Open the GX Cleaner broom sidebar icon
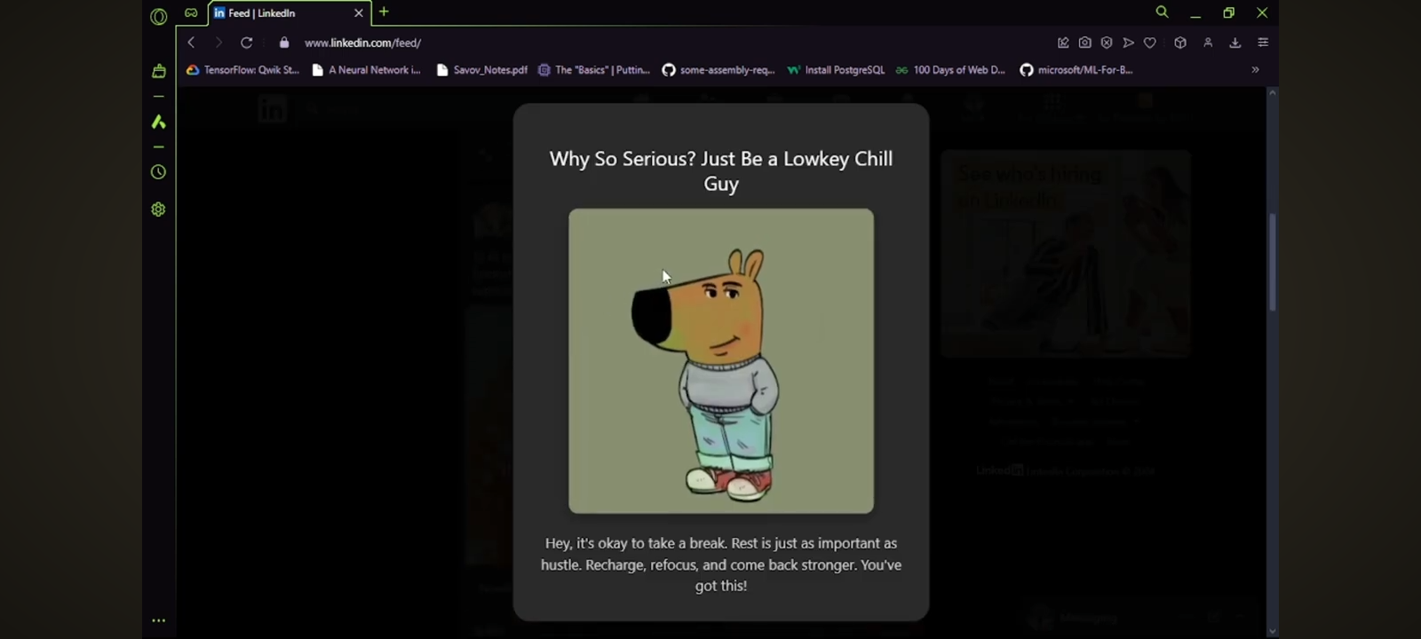1421x639 pixels. click(159, 71)
